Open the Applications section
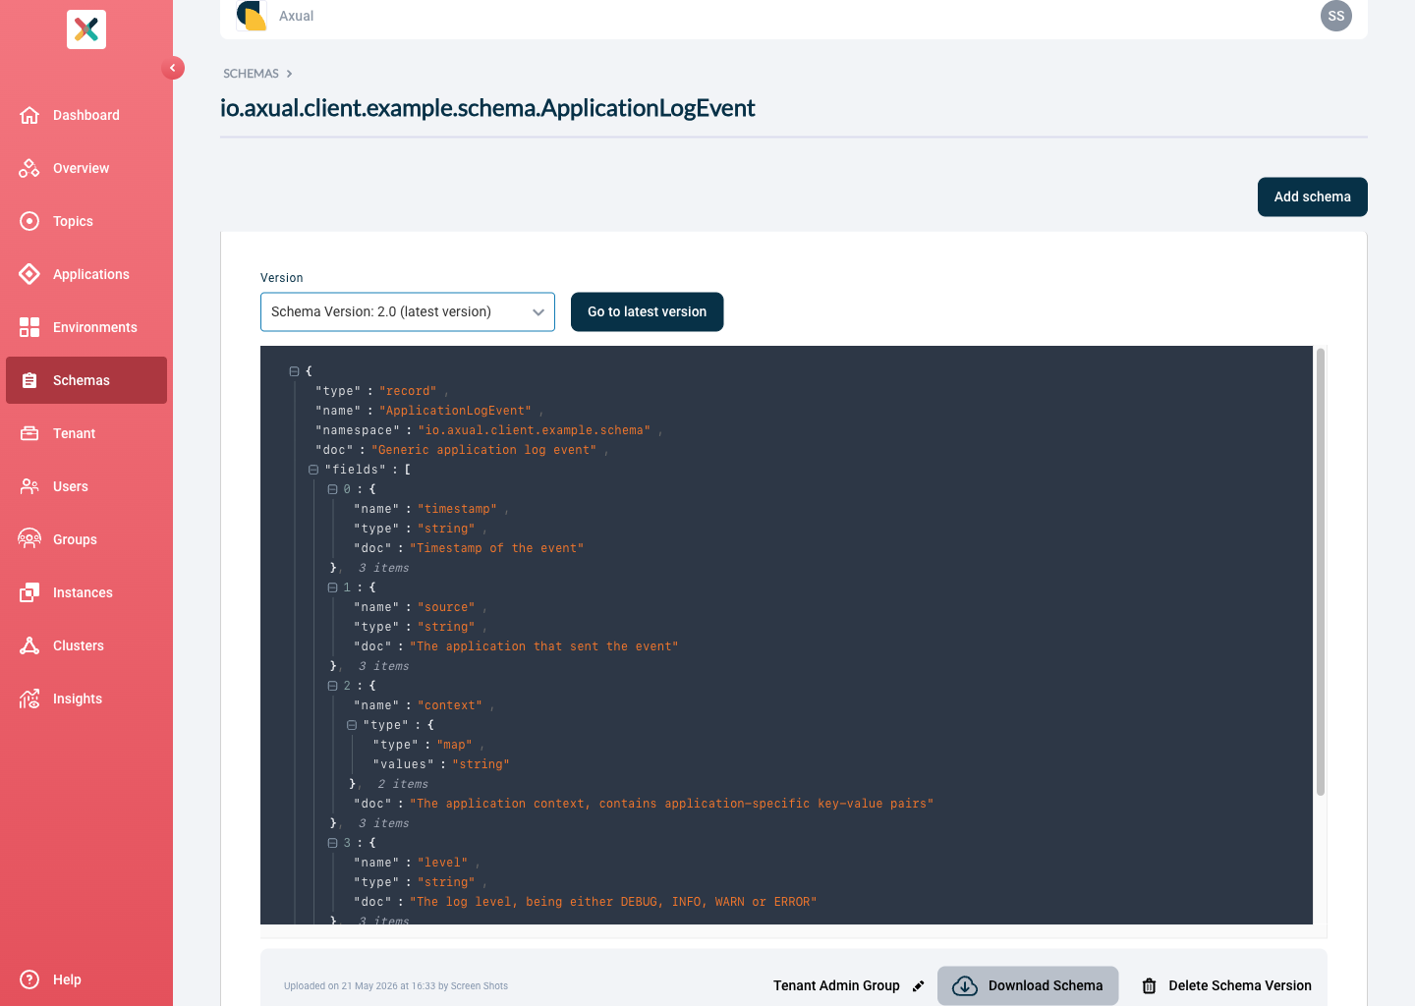The width and height of the screenshot is (1415, 1006). (x=86, y=274)
